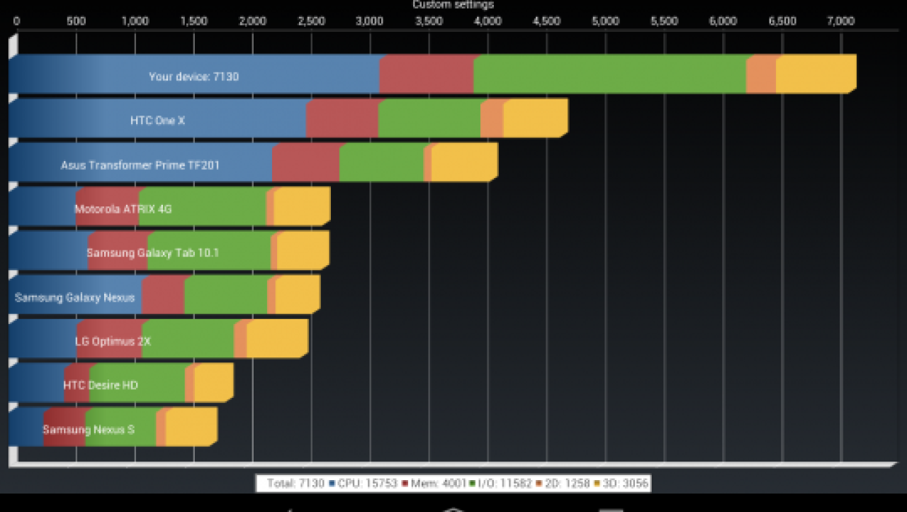The width and height of the screenshot is (907, 512).
Task: Select the "Samsung Galaxy Tab 10.1" label
Action: click(152, 253)
